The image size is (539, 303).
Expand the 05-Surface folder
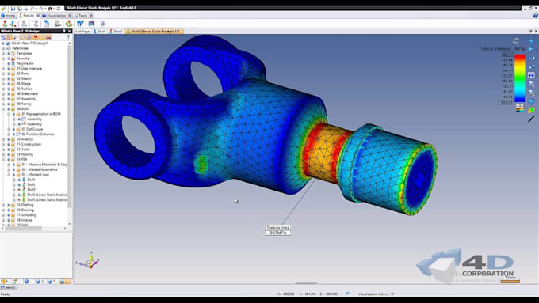point(4,89)
